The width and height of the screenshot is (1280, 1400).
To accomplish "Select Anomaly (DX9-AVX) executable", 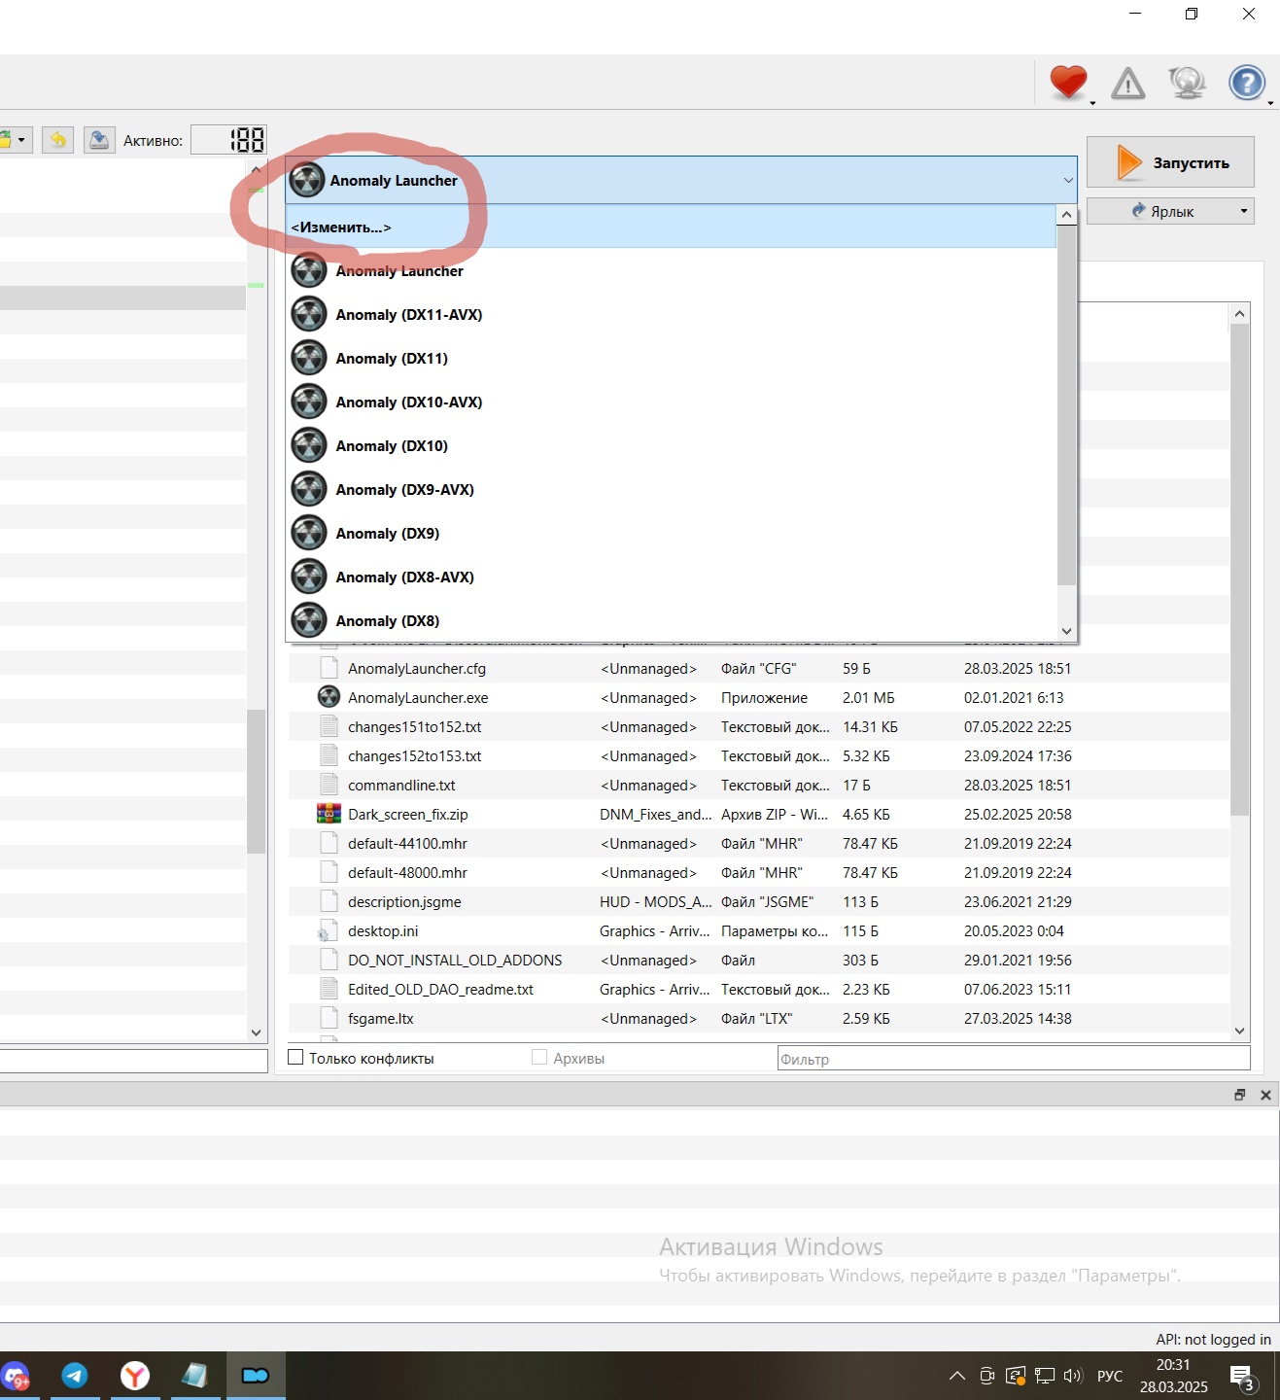I will [x=671, y=489].
